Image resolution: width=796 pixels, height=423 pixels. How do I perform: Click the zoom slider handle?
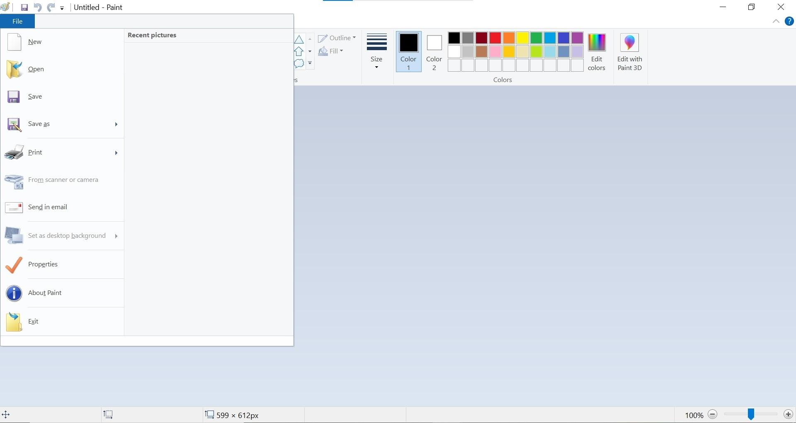[751, 414]
